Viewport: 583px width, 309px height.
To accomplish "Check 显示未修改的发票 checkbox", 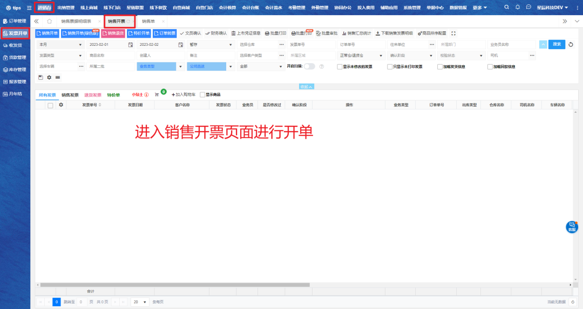I will point(339,67).
